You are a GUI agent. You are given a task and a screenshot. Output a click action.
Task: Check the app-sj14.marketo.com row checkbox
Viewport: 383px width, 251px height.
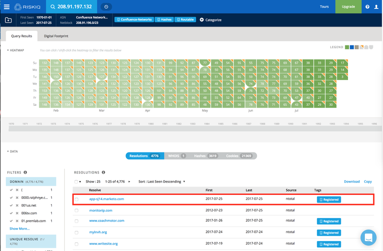click(x=77, y=199)
